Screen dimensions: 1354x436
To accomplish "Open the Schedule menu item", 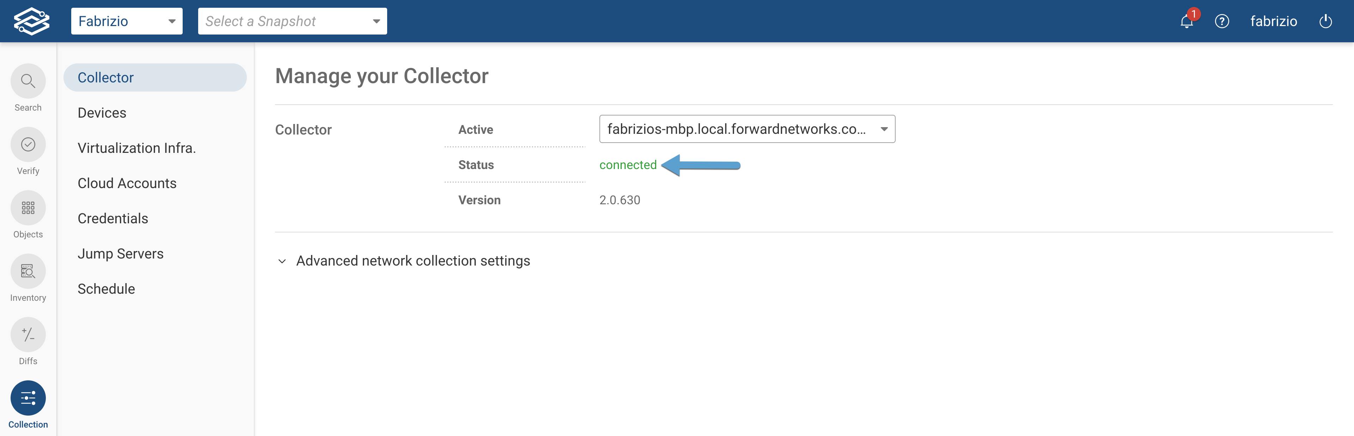I will click(x=106, y=289).
